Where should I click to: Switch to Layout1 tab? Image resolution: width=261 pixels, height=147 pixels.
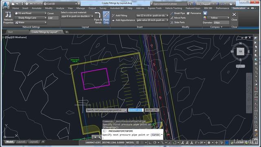click(21, 142)
